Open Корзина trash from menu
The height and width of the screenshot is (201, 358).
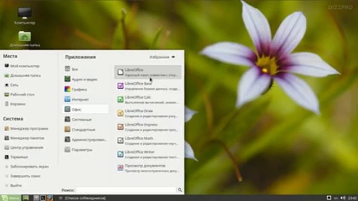pyautogui.click(x=15, y=104)
